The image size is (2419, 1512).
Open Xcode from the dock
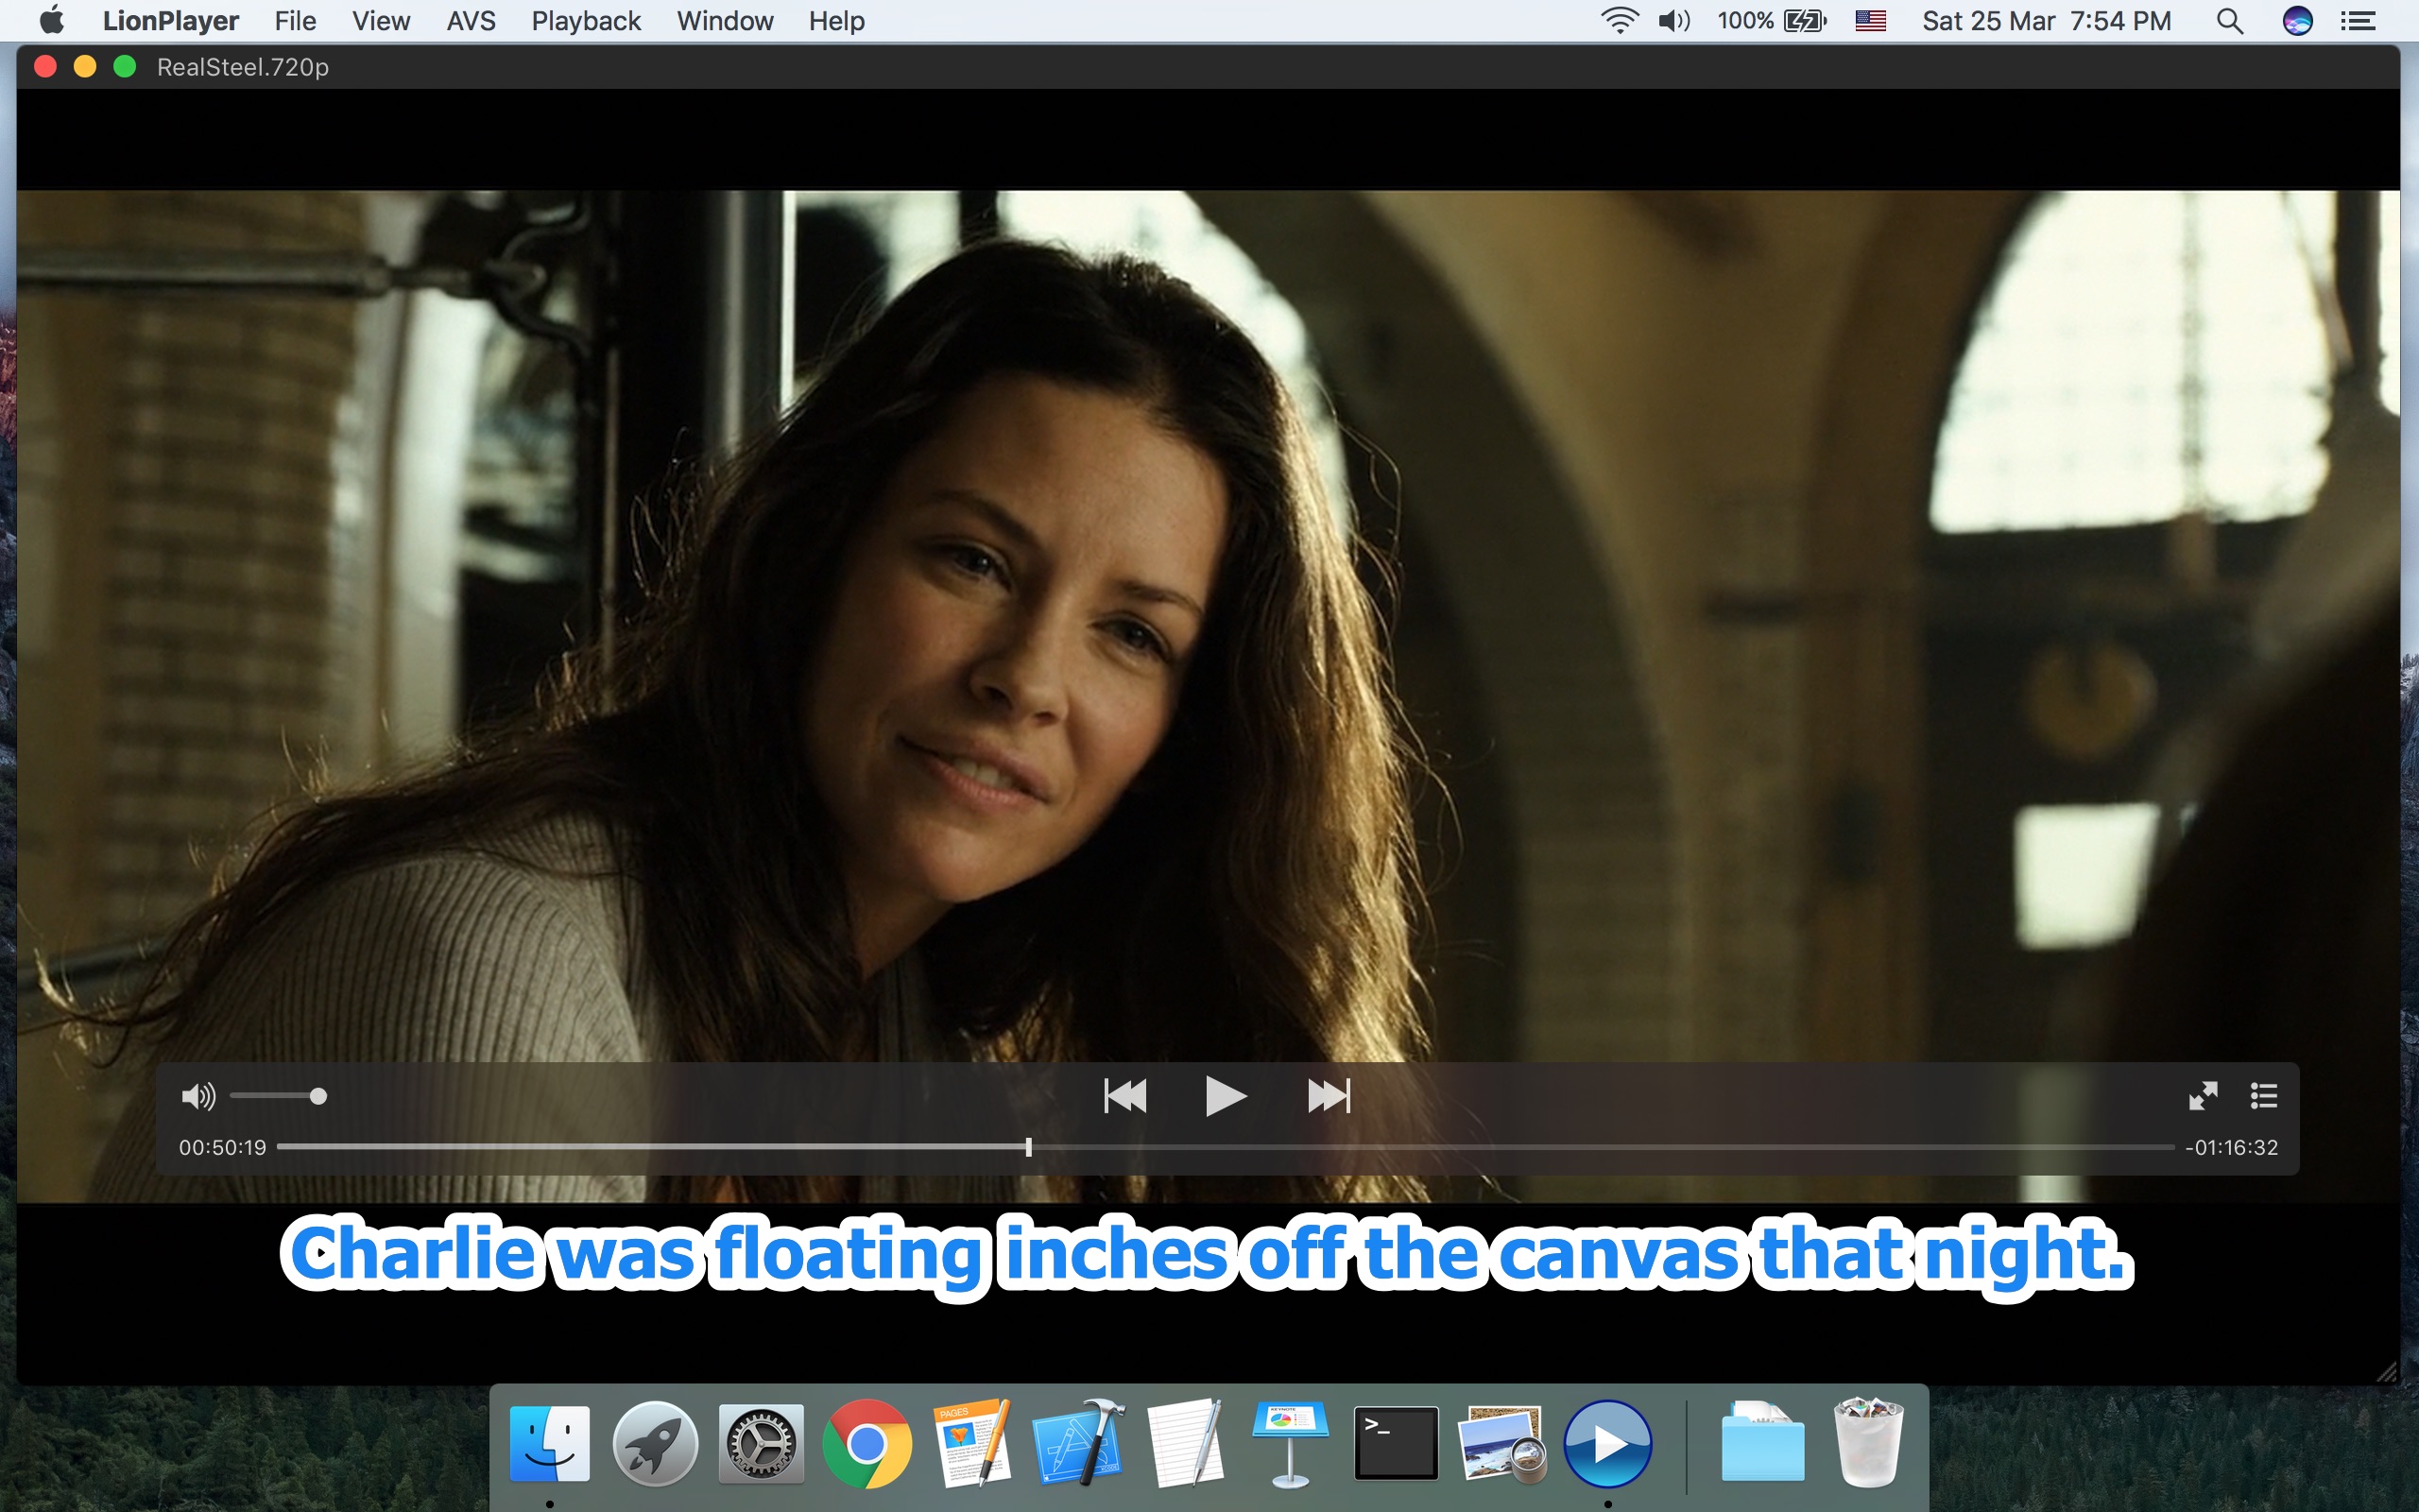click(x=1077, y=1443)
